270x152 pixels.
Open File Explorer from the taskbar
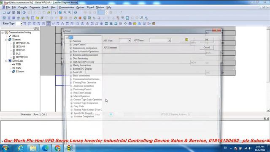coord(33,148)
